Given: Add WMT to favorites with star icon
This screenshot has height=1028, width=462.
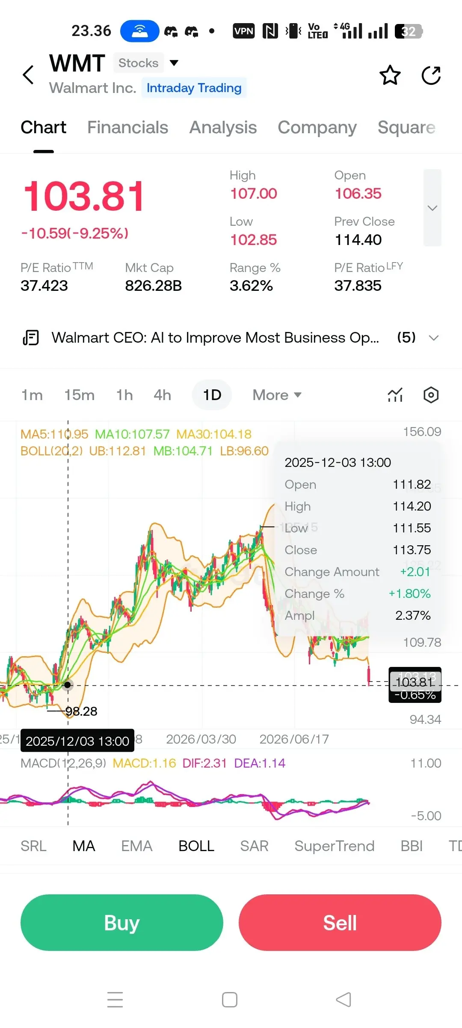Looking at the screenshot, I should pyautogui.click(x=390, y=75).
